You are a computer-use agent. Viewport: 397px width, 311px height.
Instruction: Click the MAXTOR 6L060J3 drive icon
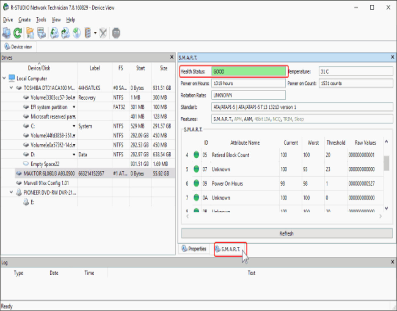click(x=19, y=174)
